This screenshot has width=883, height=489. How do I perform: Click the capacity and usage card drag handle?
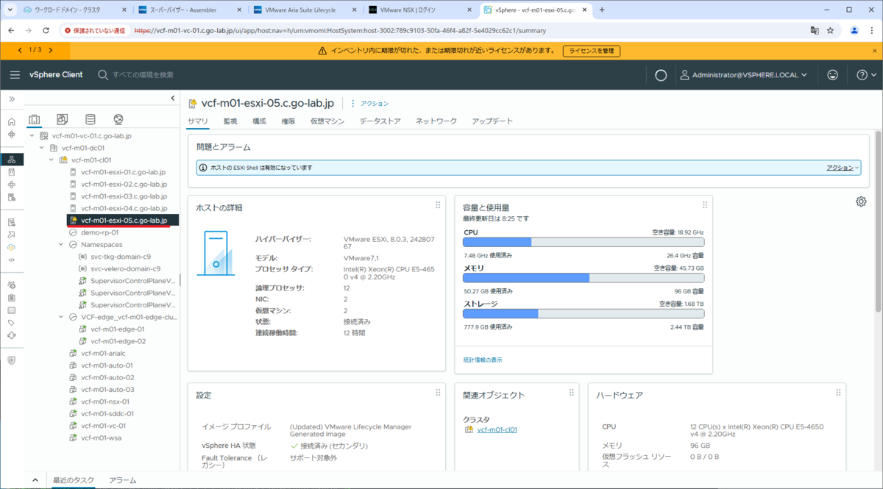(x=704, y=205)
